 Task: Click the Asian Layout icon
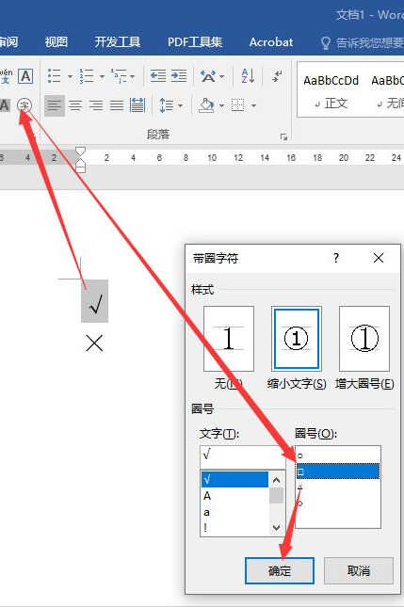coord(208,76)
